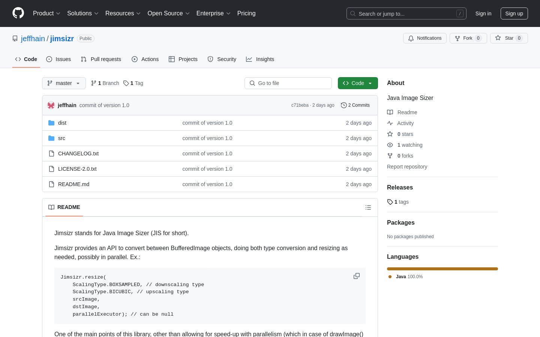
Task: Switch to the Actions tab
Action: pos(145,59)
